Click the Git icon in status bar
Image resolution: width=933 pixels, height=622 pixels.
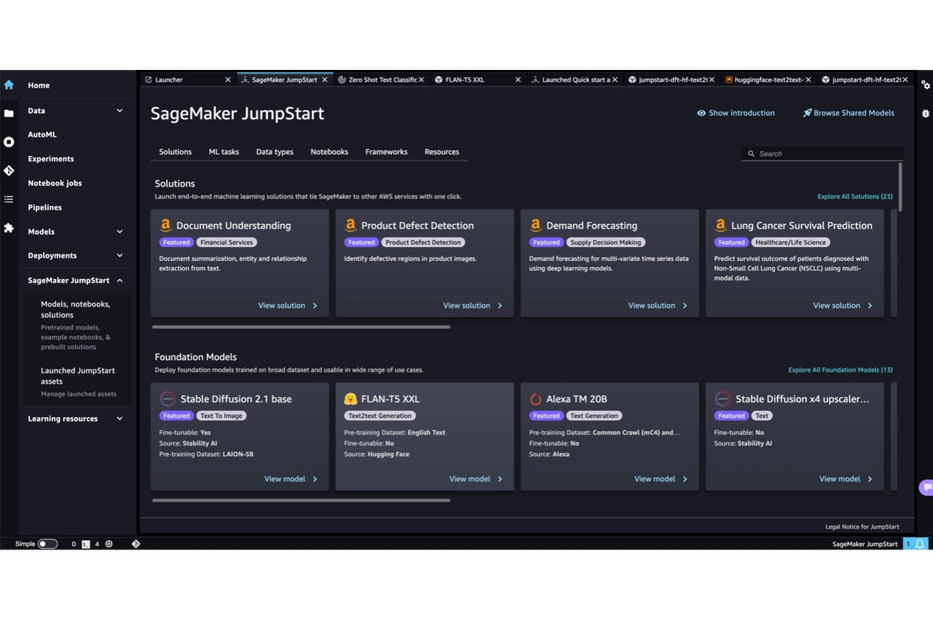pos(136,544)
